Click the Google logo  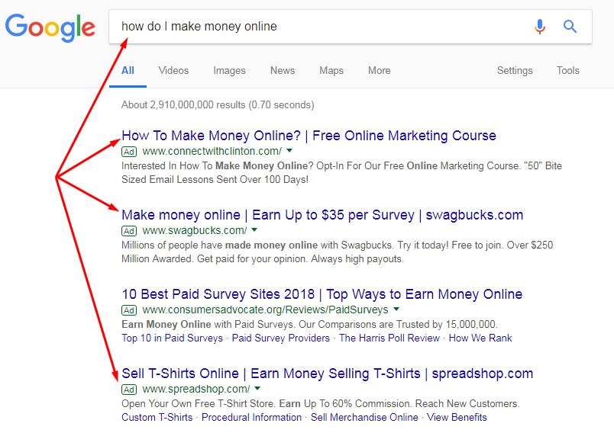tap(50, 27)
